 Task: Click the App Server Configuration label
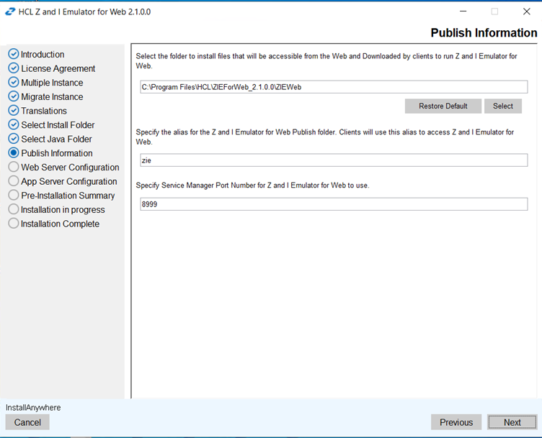click(x=68, y=181)
